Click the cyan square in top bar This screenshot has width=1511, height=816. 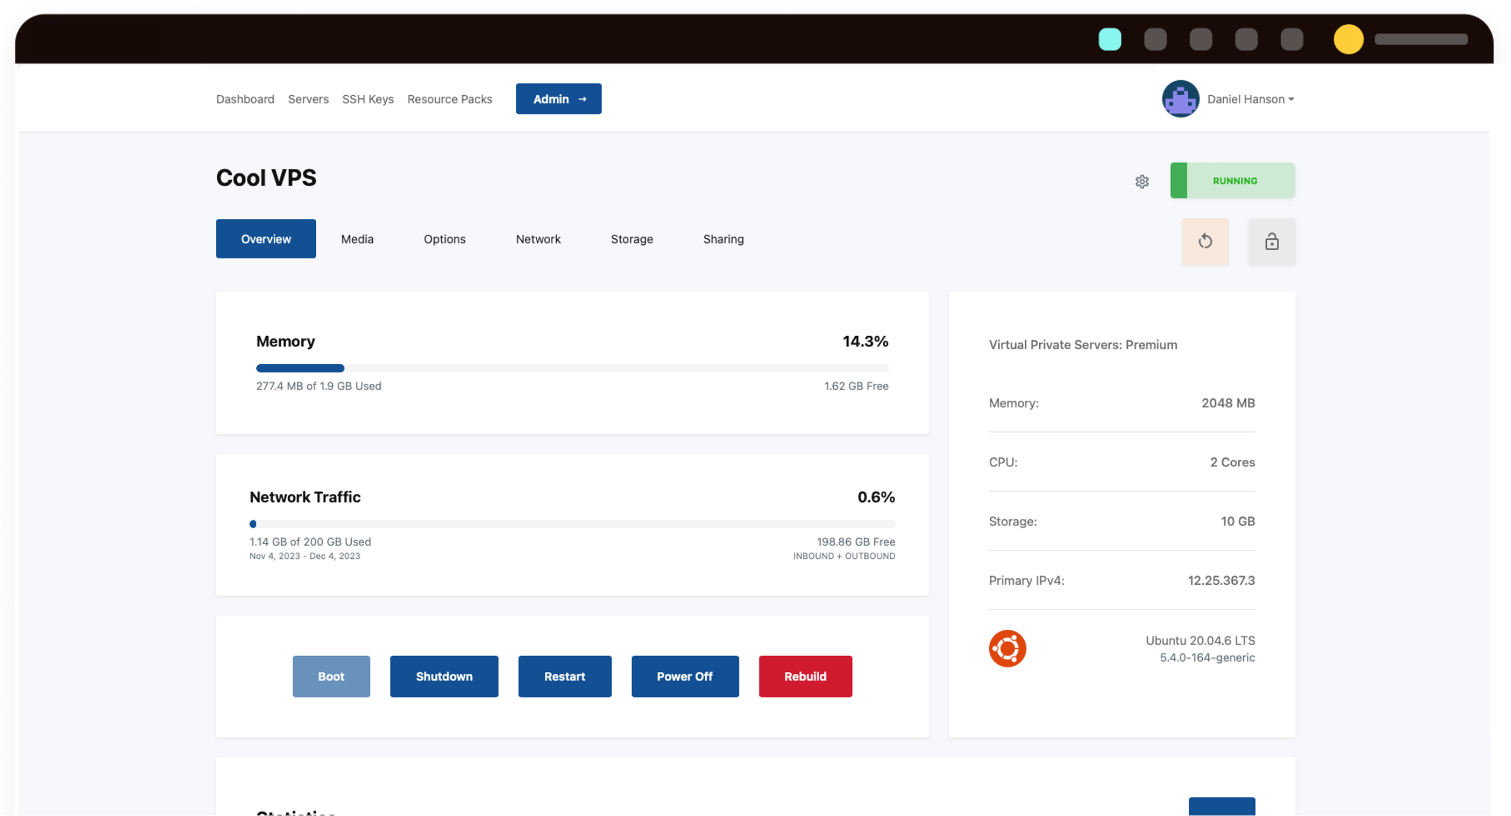click(x=1109, y=39)
